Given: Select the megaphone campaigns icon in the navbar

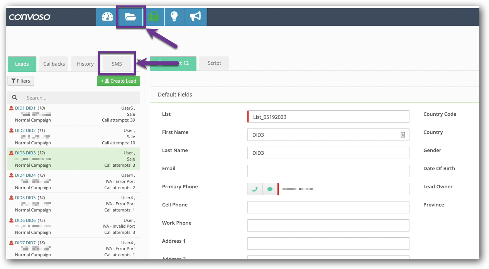Looking at the screenshot, I should pos(195,17).
